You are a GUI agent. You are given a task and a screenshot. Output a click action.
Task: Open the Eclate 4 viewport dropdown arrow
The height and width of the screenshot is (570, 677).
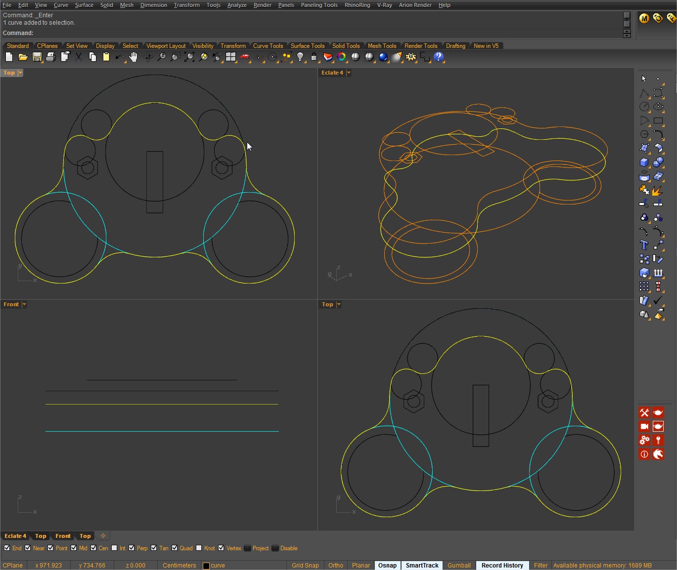point(349,73)
